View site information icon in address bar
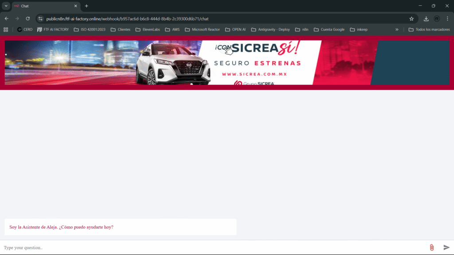The height and width of the screenshot is (255, 454). [40, 19]
